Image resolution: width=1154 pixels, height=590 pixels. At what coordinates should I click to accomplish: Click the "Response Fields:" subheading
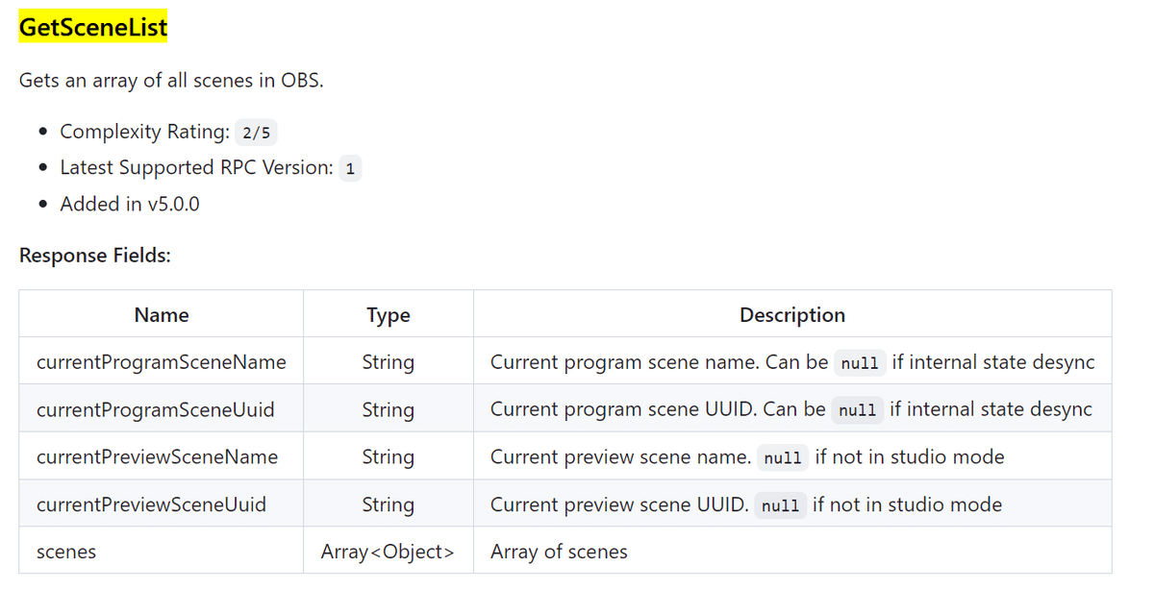95,256
